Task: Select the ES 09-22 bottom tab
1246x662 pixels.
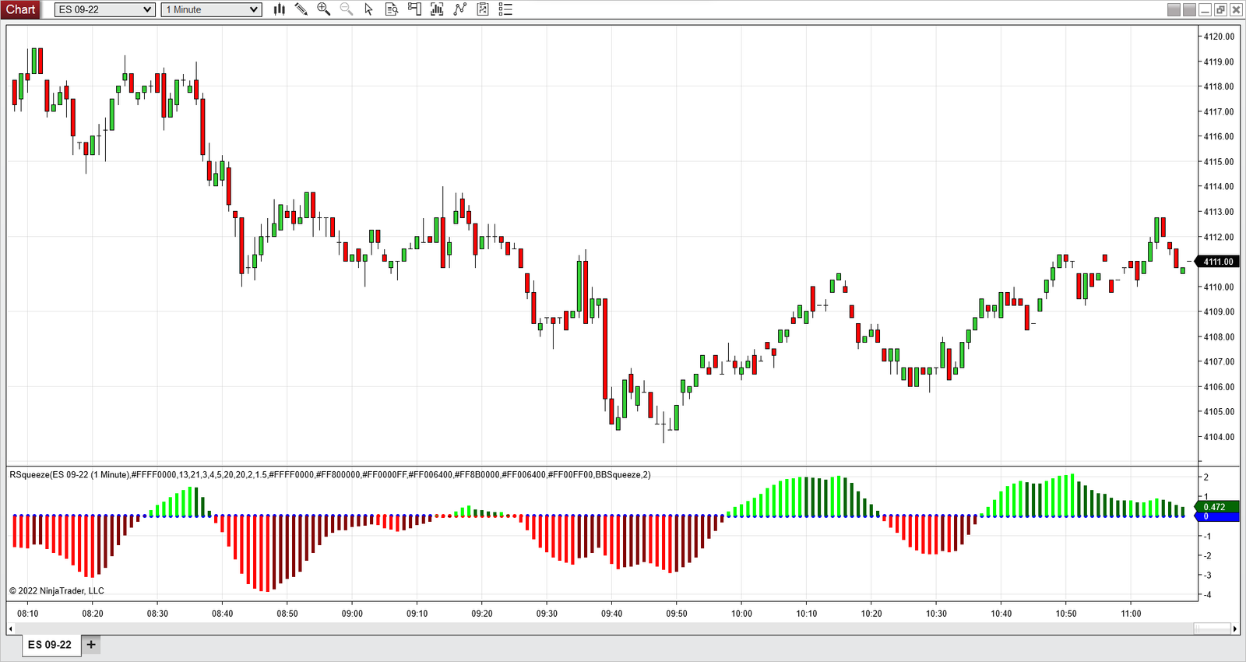Action: click(x=50, y=645)
